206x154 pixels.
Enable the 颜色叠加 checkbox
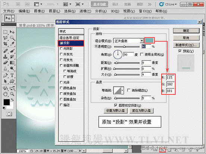pos(61,88)
